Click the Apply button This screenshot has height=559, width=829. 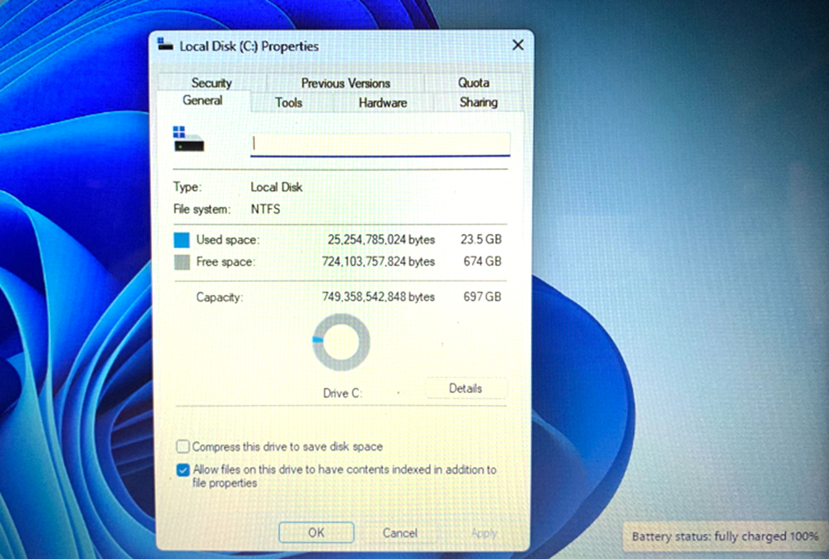coord(484,533)
